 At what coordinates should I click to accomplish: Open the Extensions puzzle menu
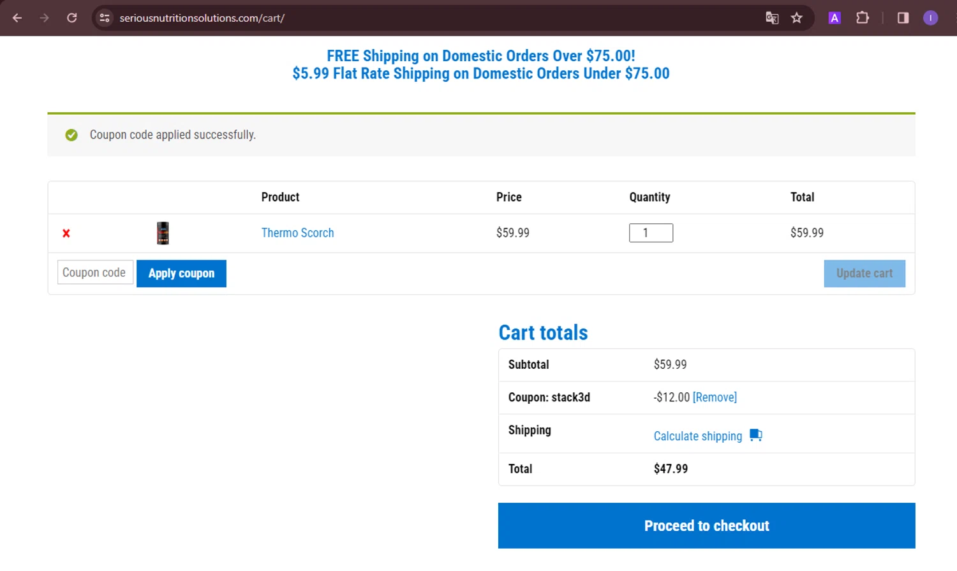pyautogui.click(x=863, y=18)
